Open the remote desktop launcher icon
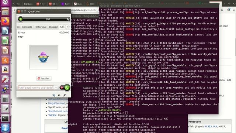 pos(5,89)
